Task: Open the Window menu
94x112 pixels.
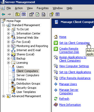Action: click(x=58, y=8)
